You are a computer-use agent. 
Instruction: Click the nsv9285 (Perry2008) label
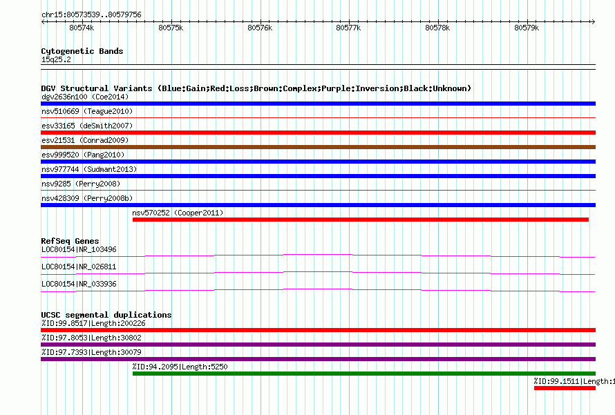pos(81,184)
